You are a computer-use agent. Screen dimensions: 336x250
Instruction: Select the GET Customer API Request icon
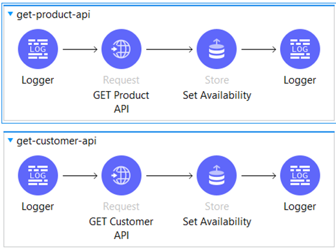point(122,175)
